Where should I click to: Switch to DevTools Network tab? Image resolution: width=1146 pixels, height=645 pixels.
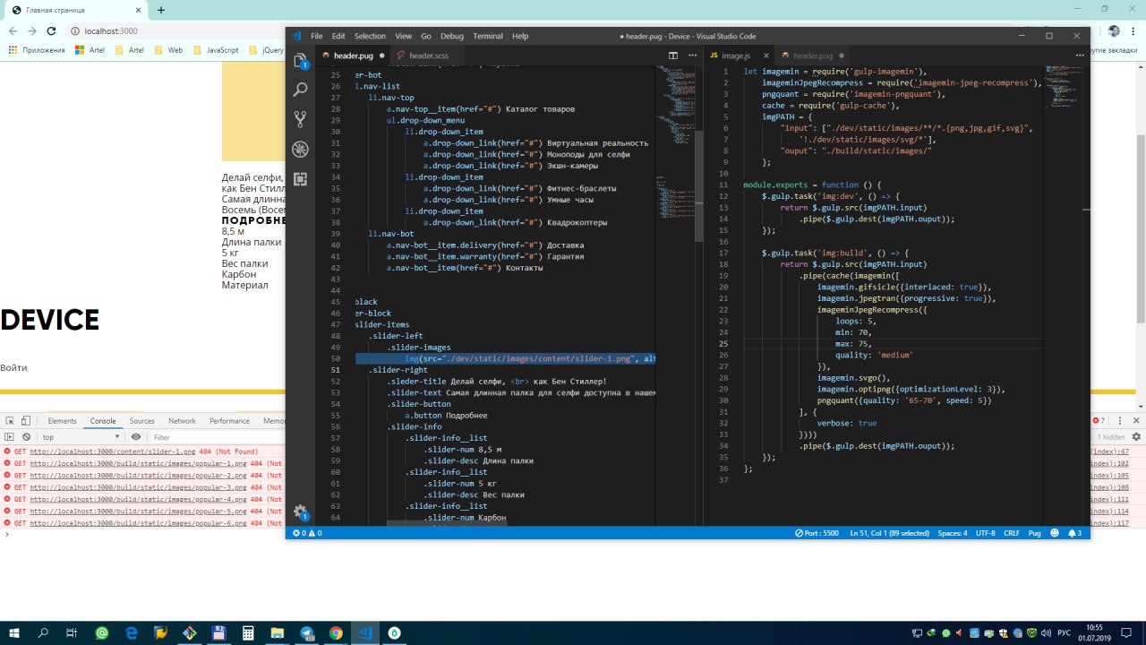coord(182,420)
